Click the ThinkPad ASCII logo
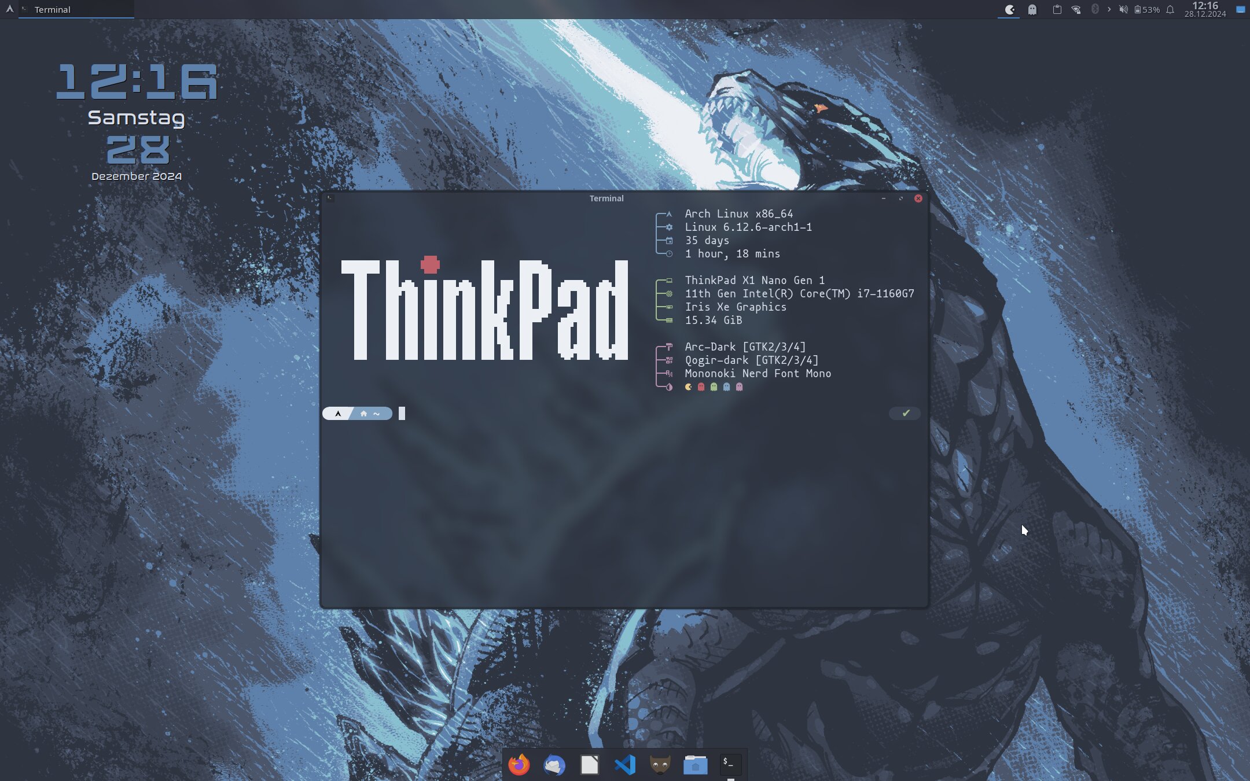The image size is (1250, 781). click(x=485, y=308)
